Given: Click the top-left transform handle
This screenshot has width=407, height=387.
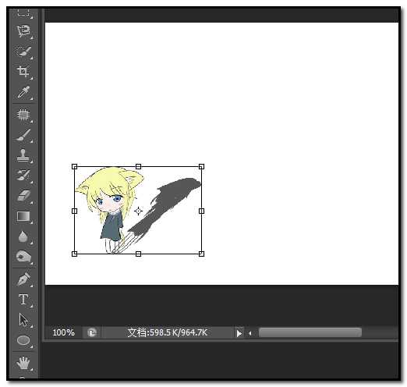Looking at the screenshot, I should [x=74, y=166].
